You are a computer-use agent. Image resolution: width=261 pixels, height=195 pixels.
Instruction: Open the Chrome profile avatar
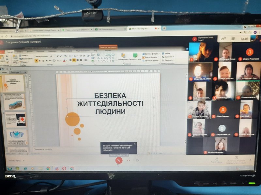(x=255, y=32)
